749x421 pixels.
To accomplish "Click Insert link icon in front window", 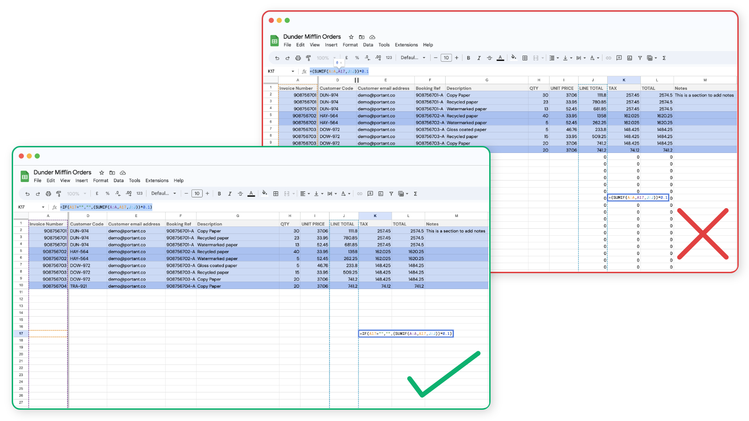I will click(x=360, y=194).
